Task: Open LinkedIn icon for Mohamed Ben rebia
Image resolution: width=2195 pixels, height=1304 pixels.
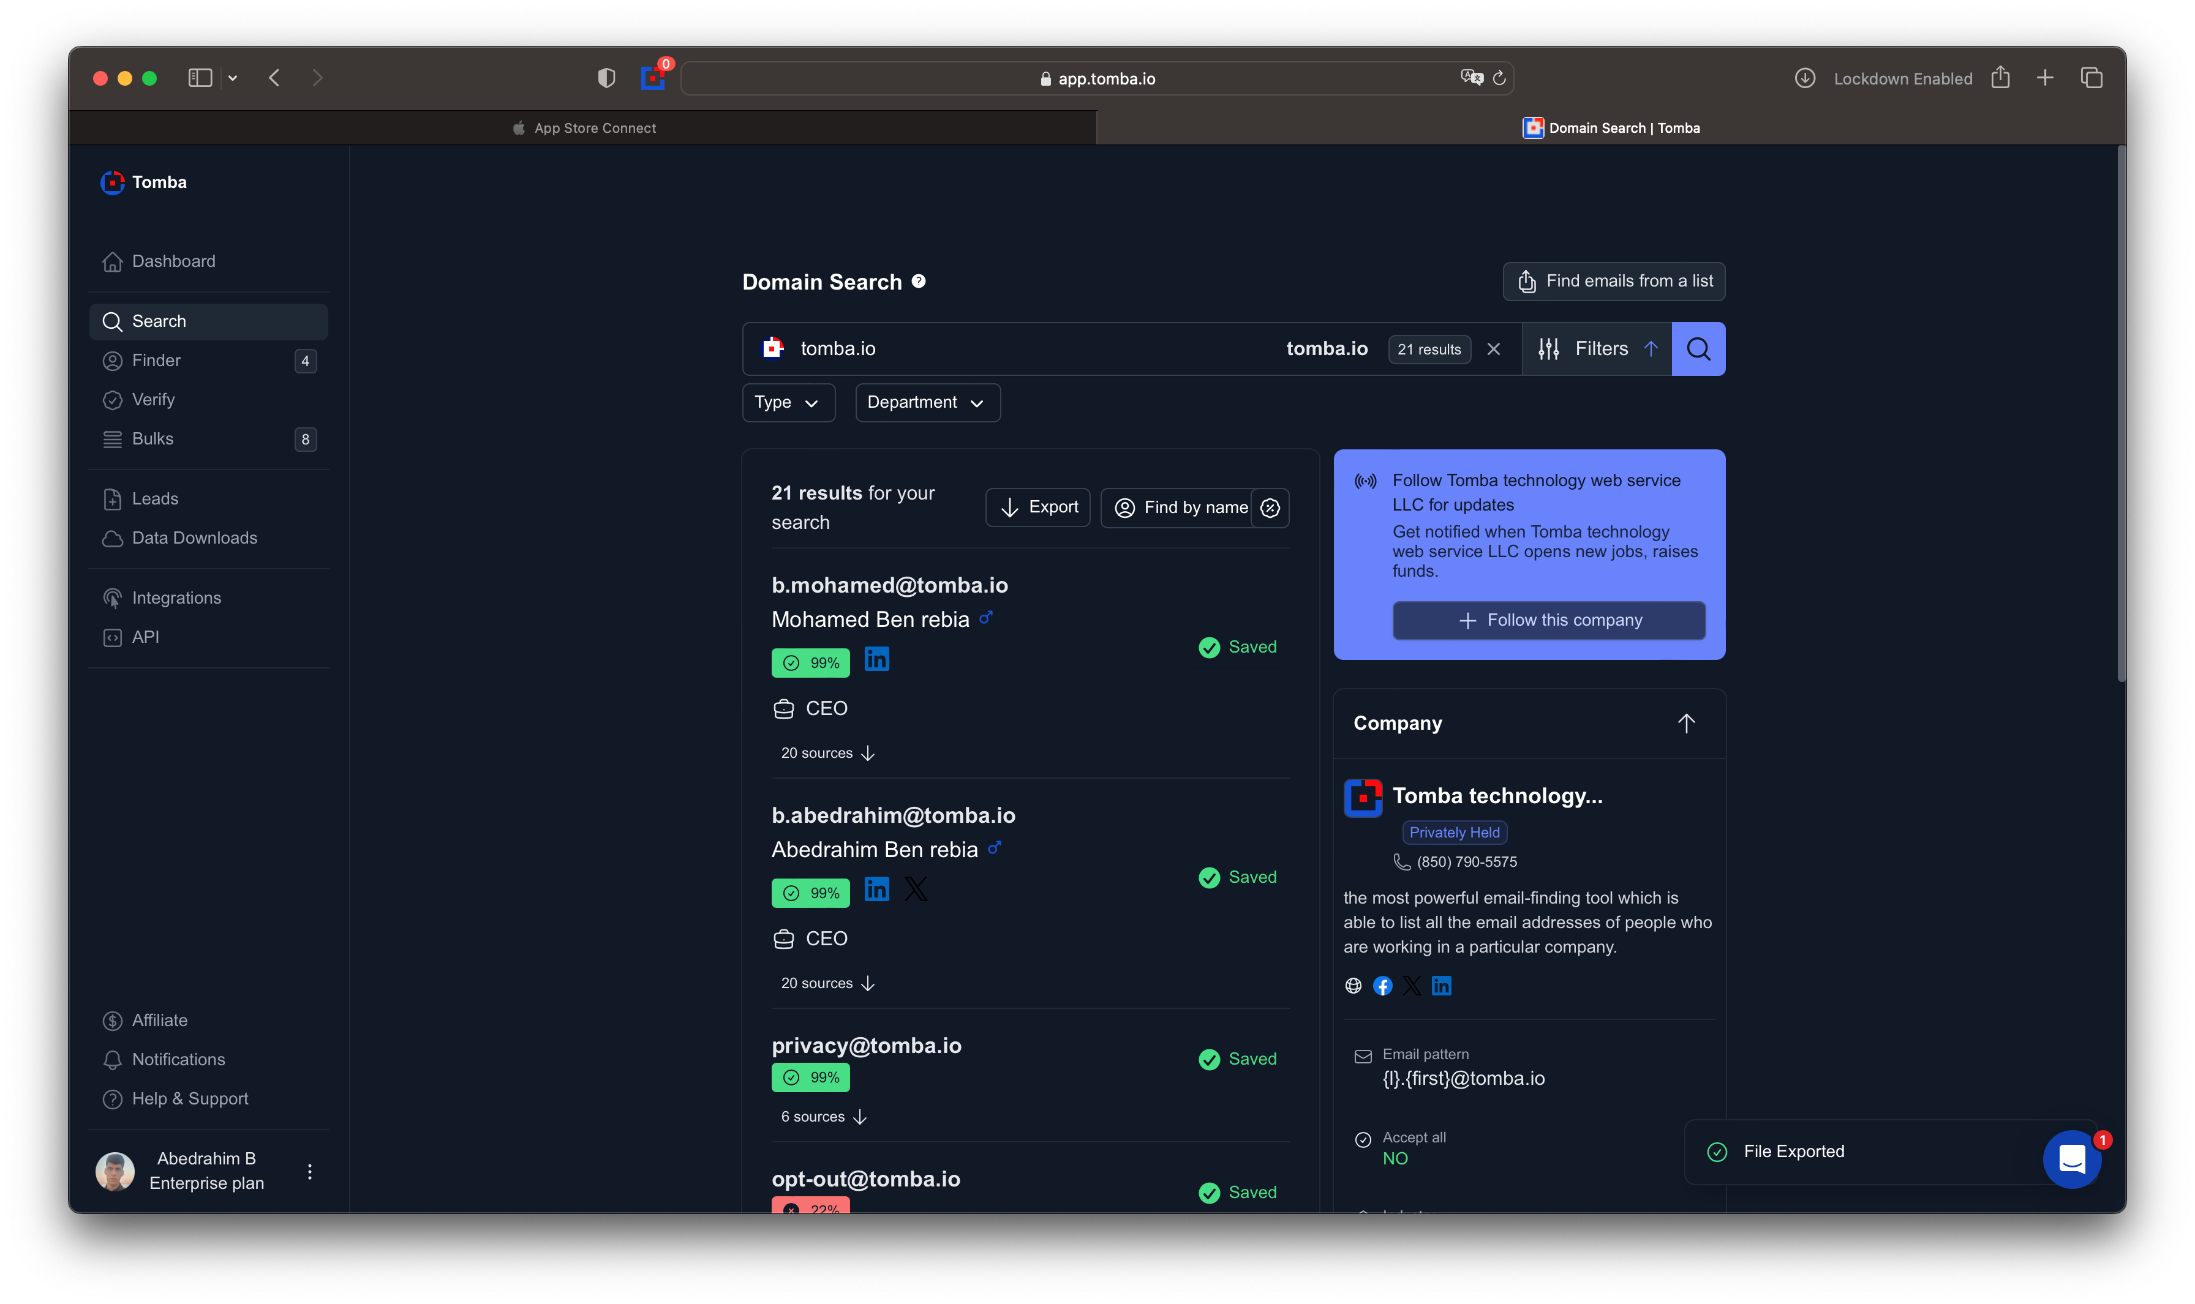Action: 876,659
